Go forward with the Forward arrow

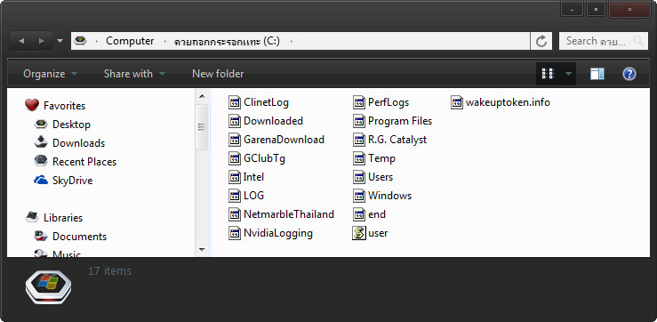pos(42,41)
